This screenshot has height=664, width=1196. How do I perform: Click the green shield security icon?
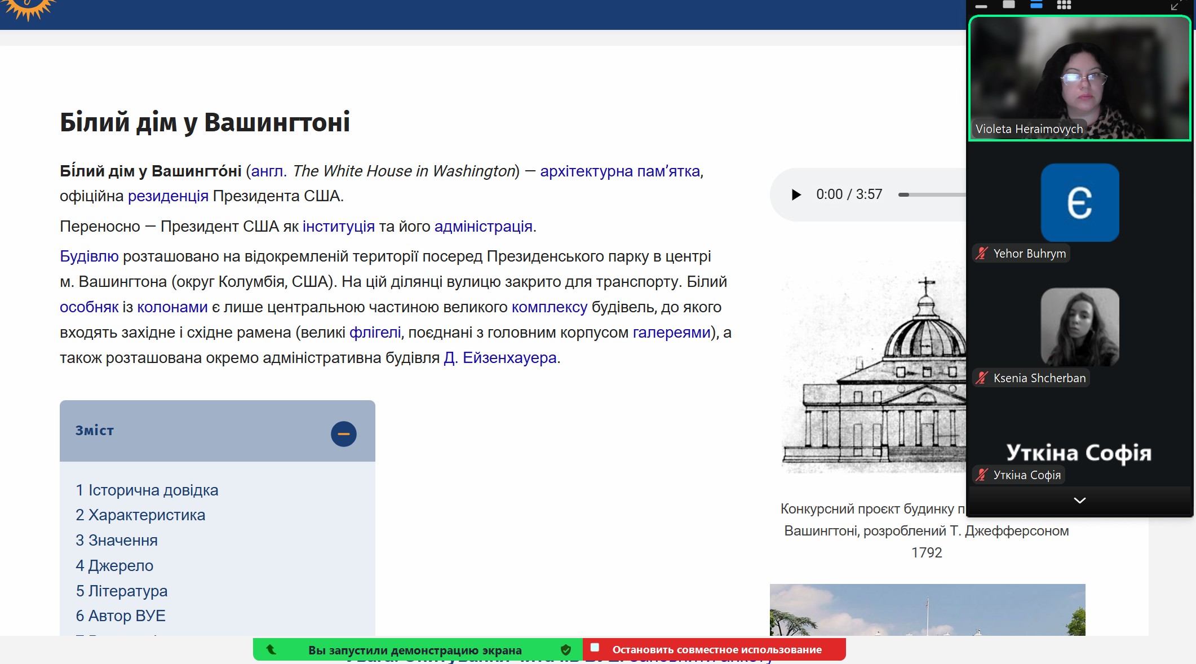coord(566,650)
